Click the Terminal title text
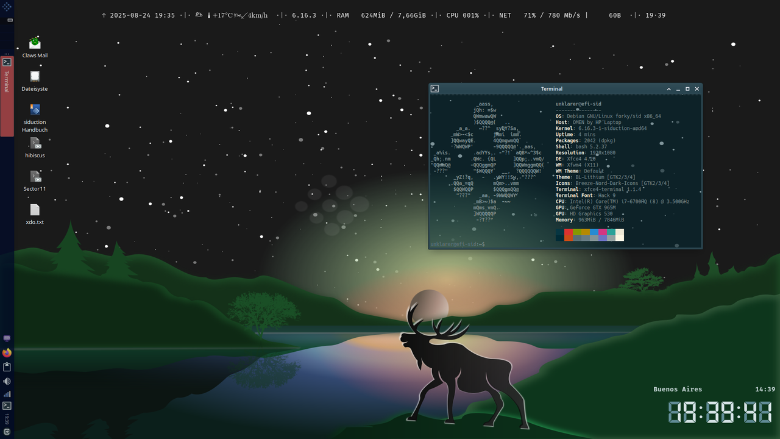 tap(551, 89)
